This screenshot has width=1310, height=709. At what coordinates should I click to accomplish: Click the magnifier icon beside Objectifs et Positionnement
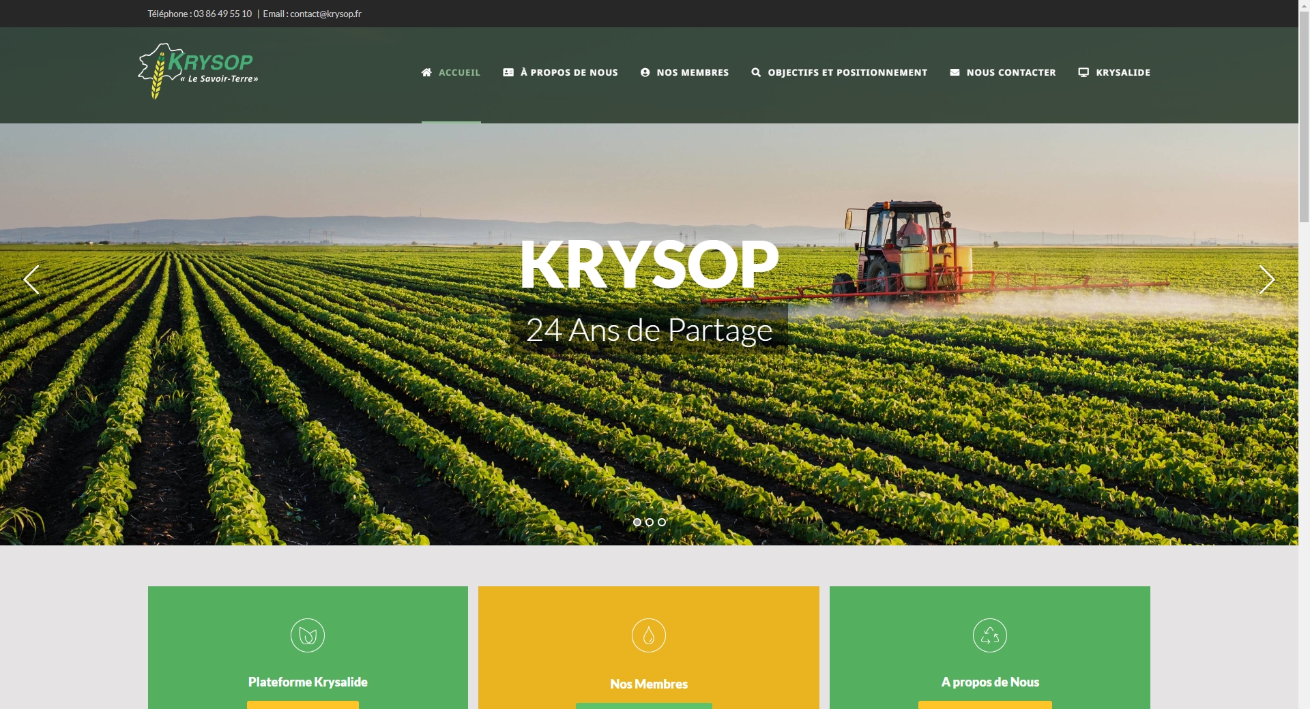[756, 72]
